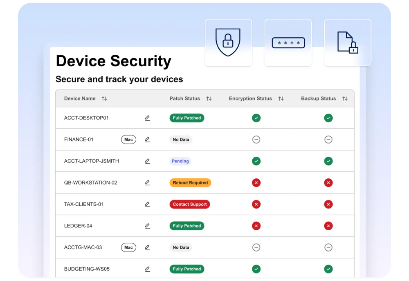
Task: Click the edit pencil for QB-WORKSTATION-02
Action: (x=147, y=182)
